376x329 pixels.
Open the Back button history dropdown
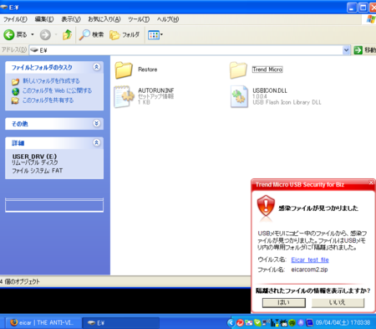pos(33,34)
